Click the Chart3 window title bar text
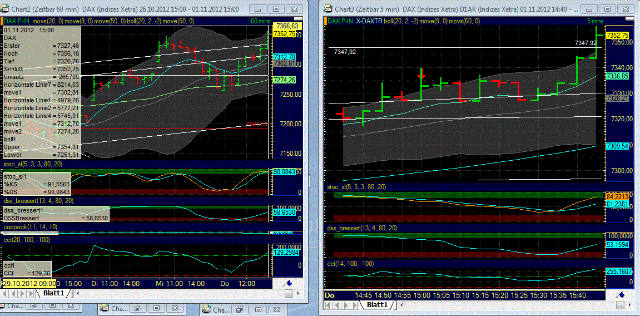640x316 pixels. click(x=457, y=8)
